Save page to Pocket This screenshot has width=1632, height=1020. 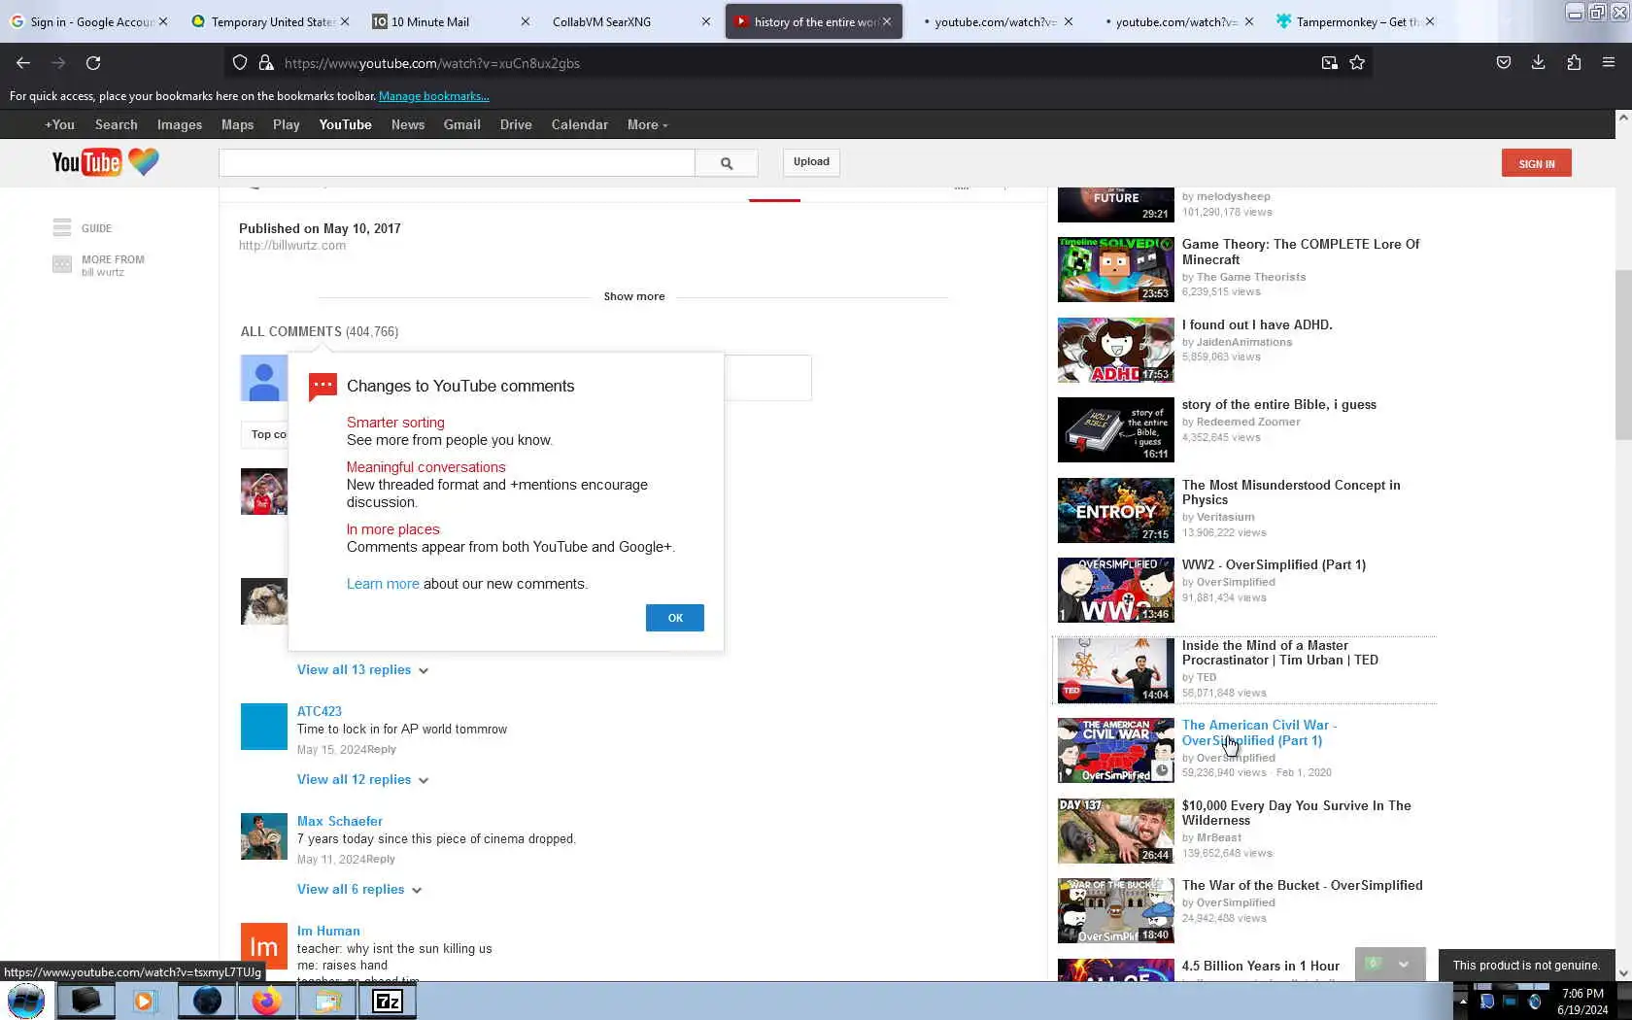pyautogui.click(x=1503, y=63)
